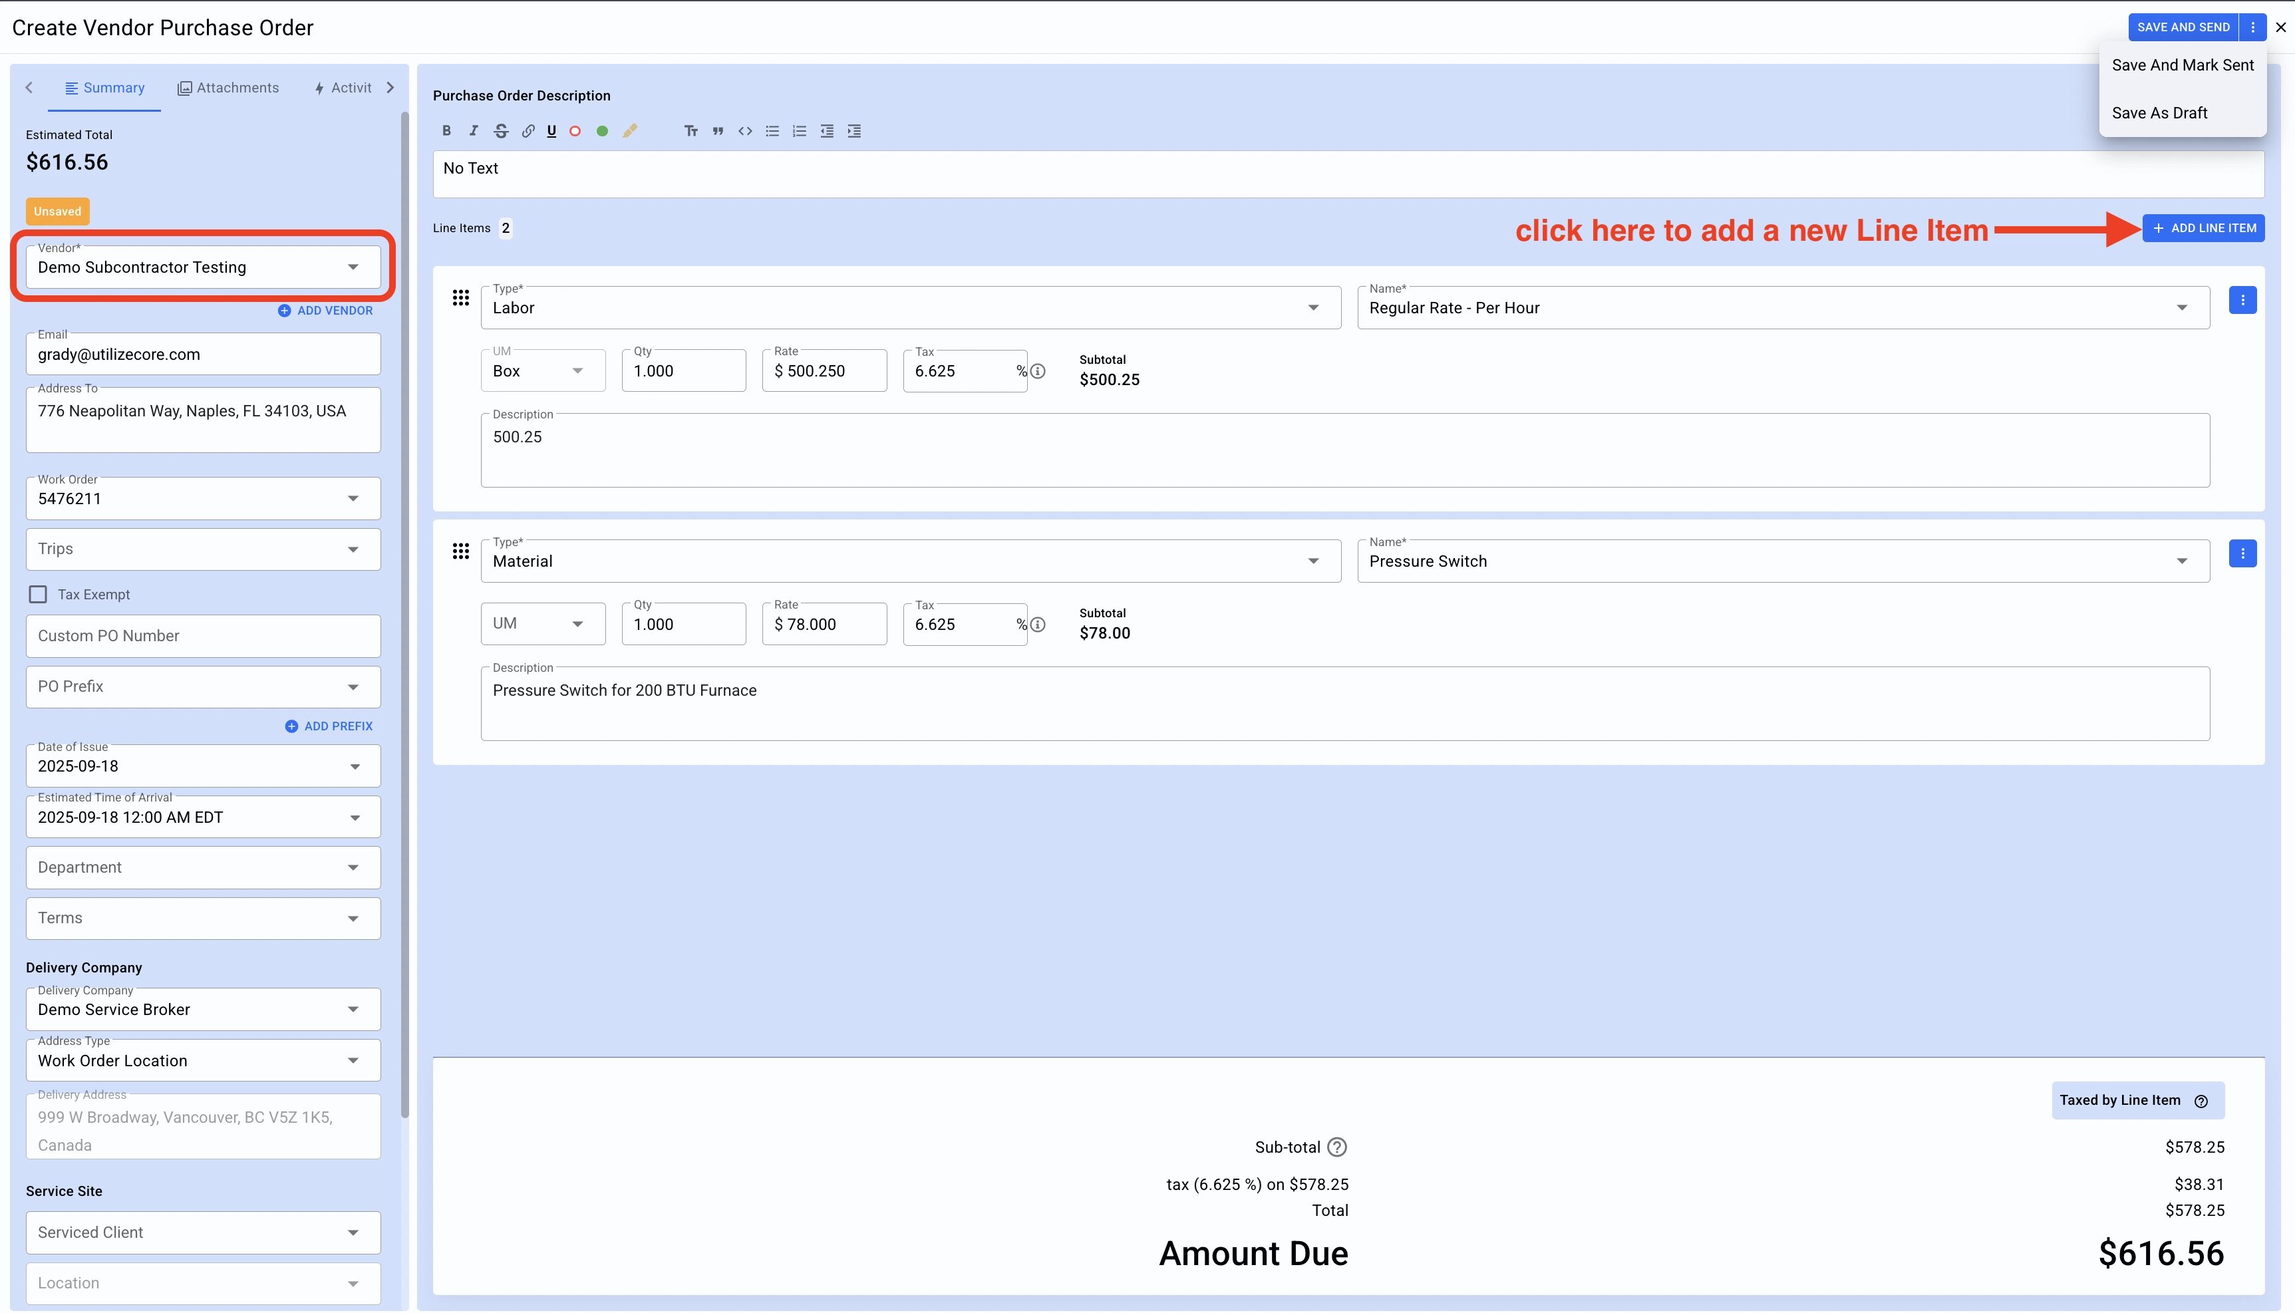This screenshot has height=1313, width=2295.
Task: Toggle bold formatting in description editor
Action: click(x=446, y=131)
